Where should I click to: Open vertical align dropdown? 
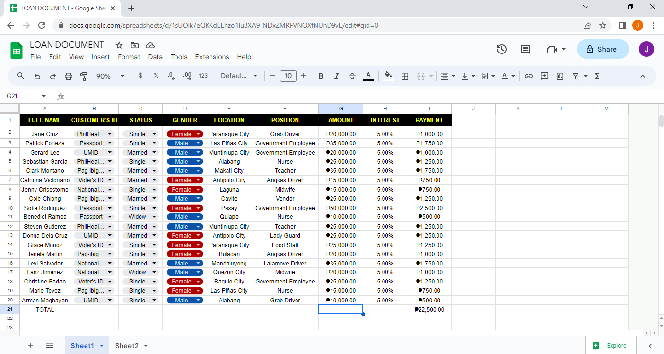click(468, 76)
